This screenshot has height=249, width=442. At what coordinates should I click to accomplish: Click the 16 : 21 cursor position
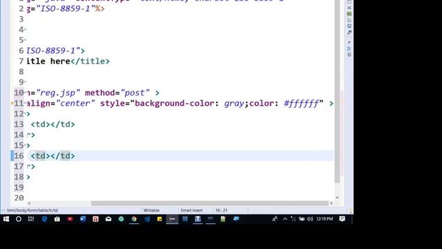point(221,210)
